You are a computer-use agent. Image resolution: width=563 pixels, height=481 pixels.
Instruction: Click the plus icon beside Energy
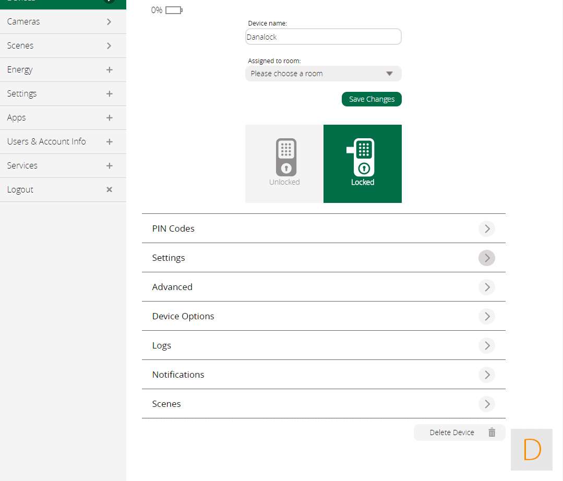[109, 70]
